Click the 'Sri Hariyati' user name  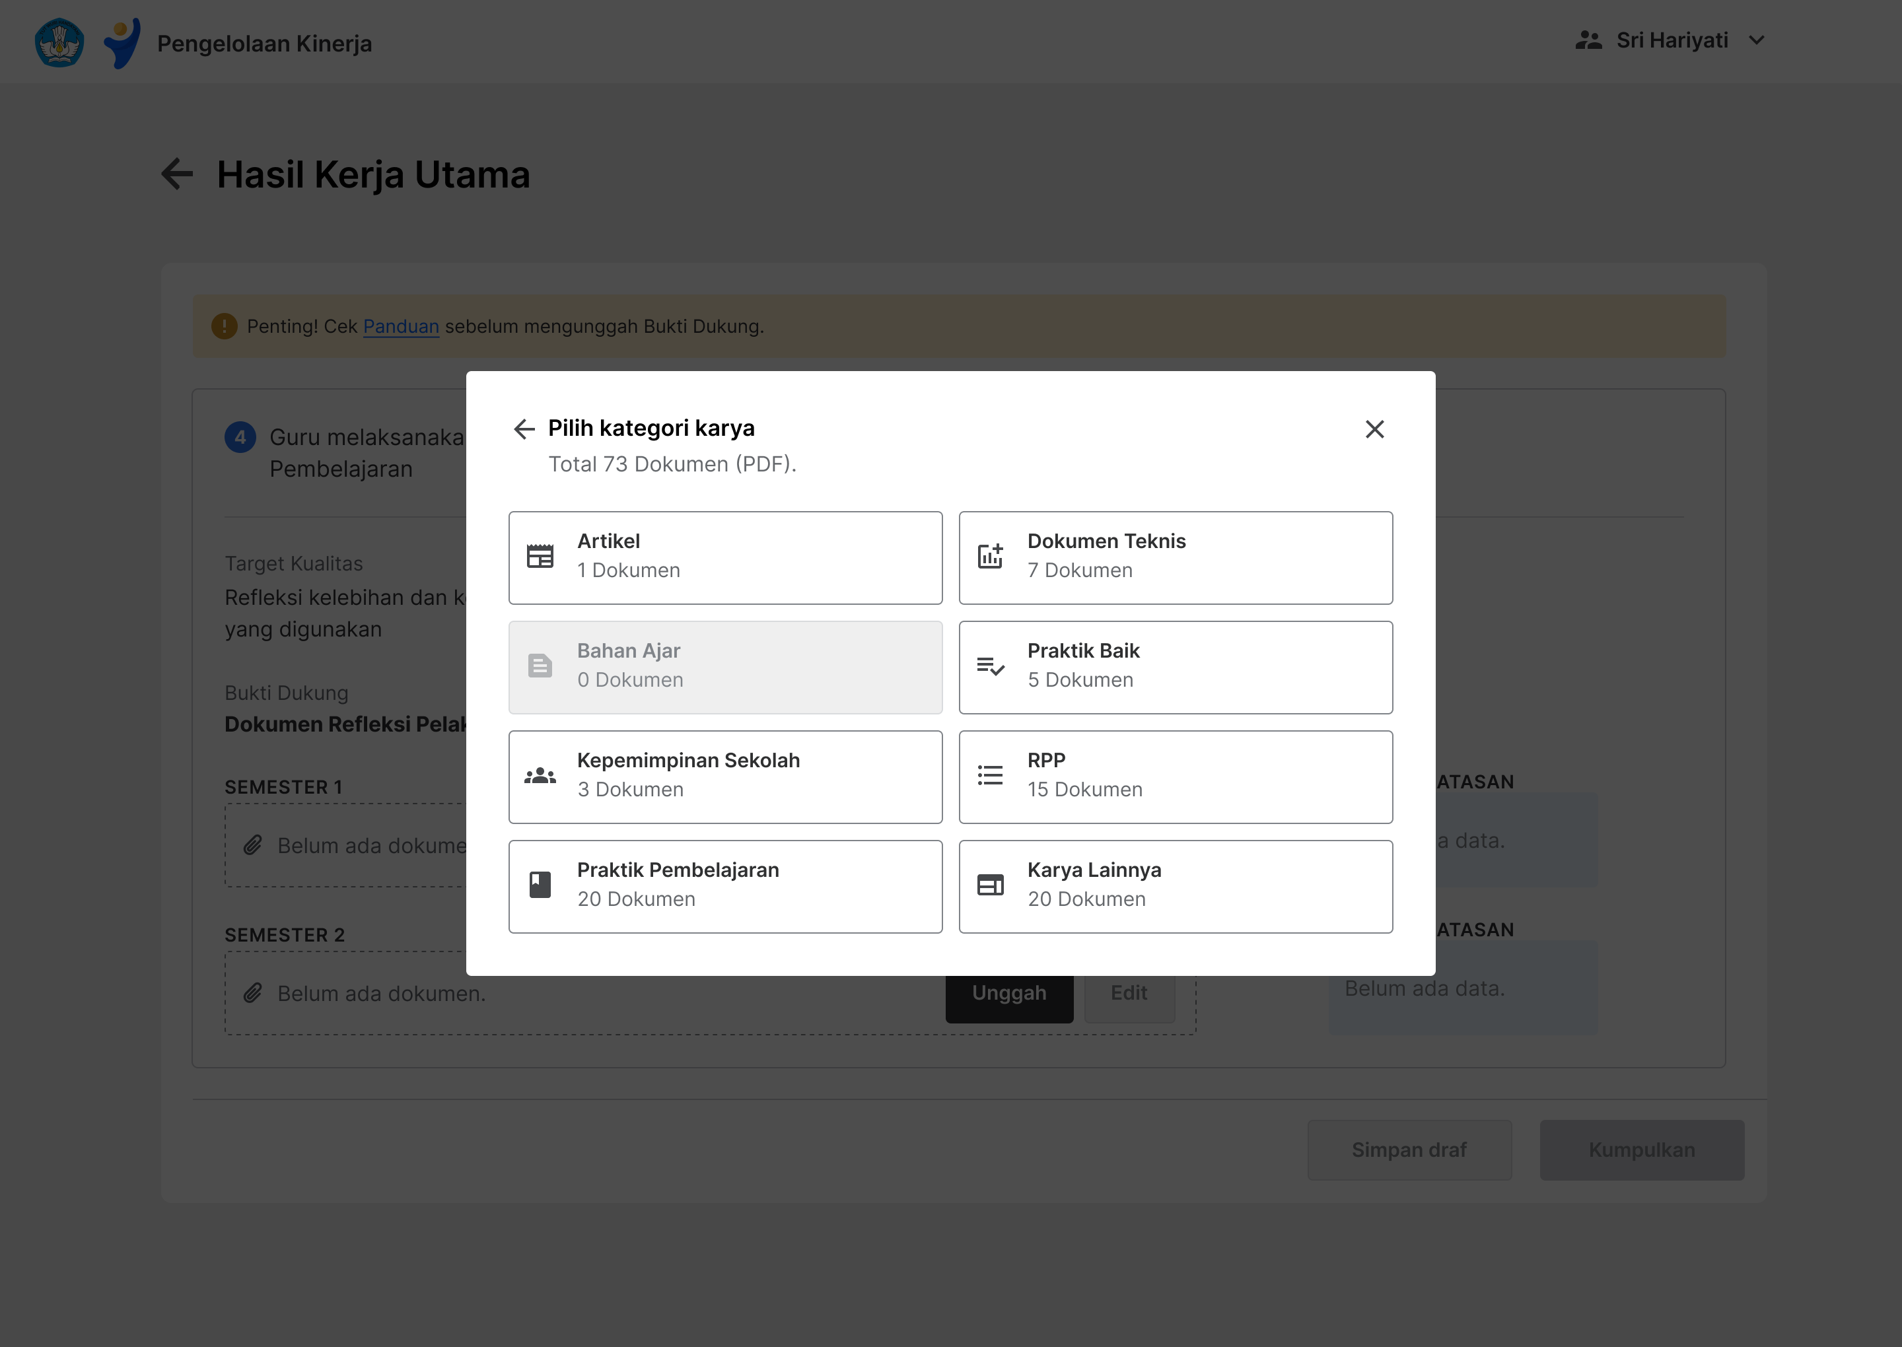tap(1672, 40)
